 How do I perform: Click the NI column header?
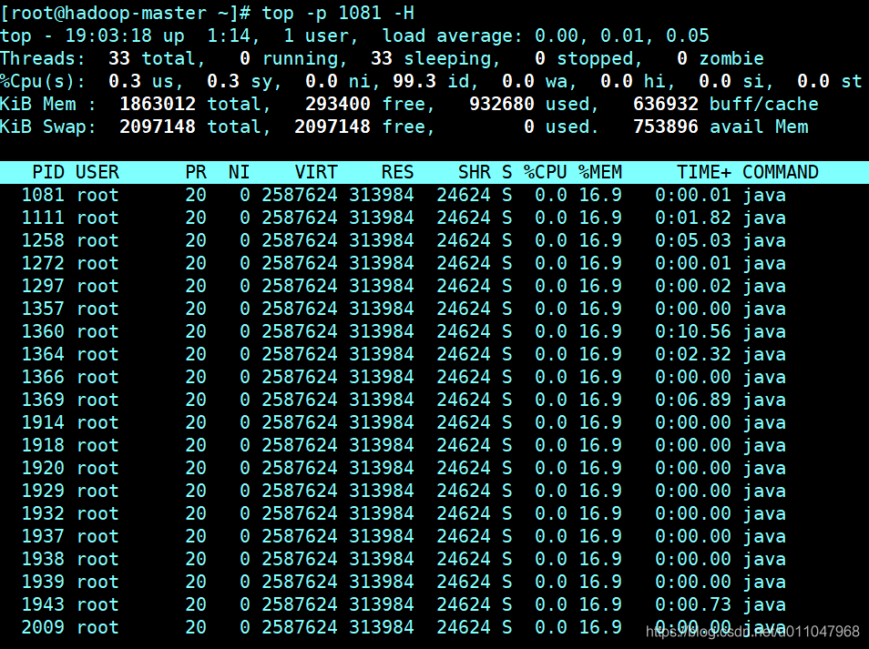pos(239,172)
